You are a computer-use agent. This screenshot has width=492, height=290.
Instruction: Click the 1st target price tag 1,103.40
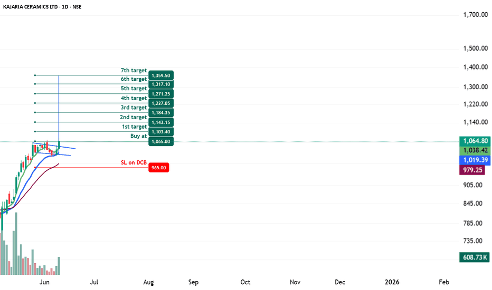[x=160, y=132]
